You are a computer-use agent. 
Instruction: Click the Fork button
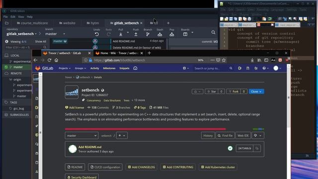[234, 91]
